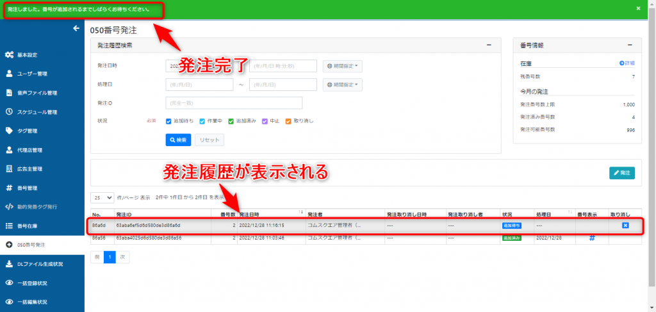Select page 1 in pagination
The height and width of the screenshot is (312, 656).
click(x=110, y=257)
